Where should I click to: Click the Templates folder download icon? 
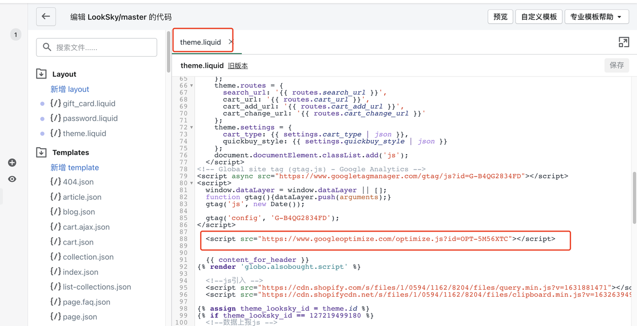coord(41,153)
